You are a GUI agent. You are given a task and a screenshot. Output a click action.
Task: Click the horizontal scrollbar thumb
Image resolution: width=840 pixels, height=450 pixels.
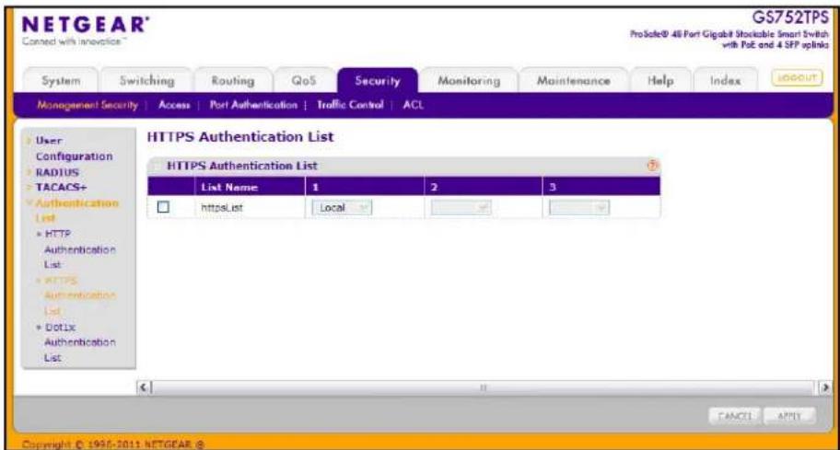(x=483, y=387)
